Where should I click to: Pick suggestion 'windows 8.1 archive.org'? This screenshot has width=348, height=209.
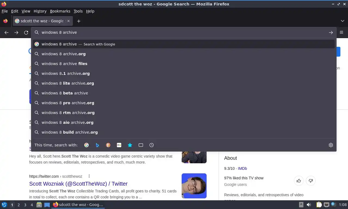point(184,73)
